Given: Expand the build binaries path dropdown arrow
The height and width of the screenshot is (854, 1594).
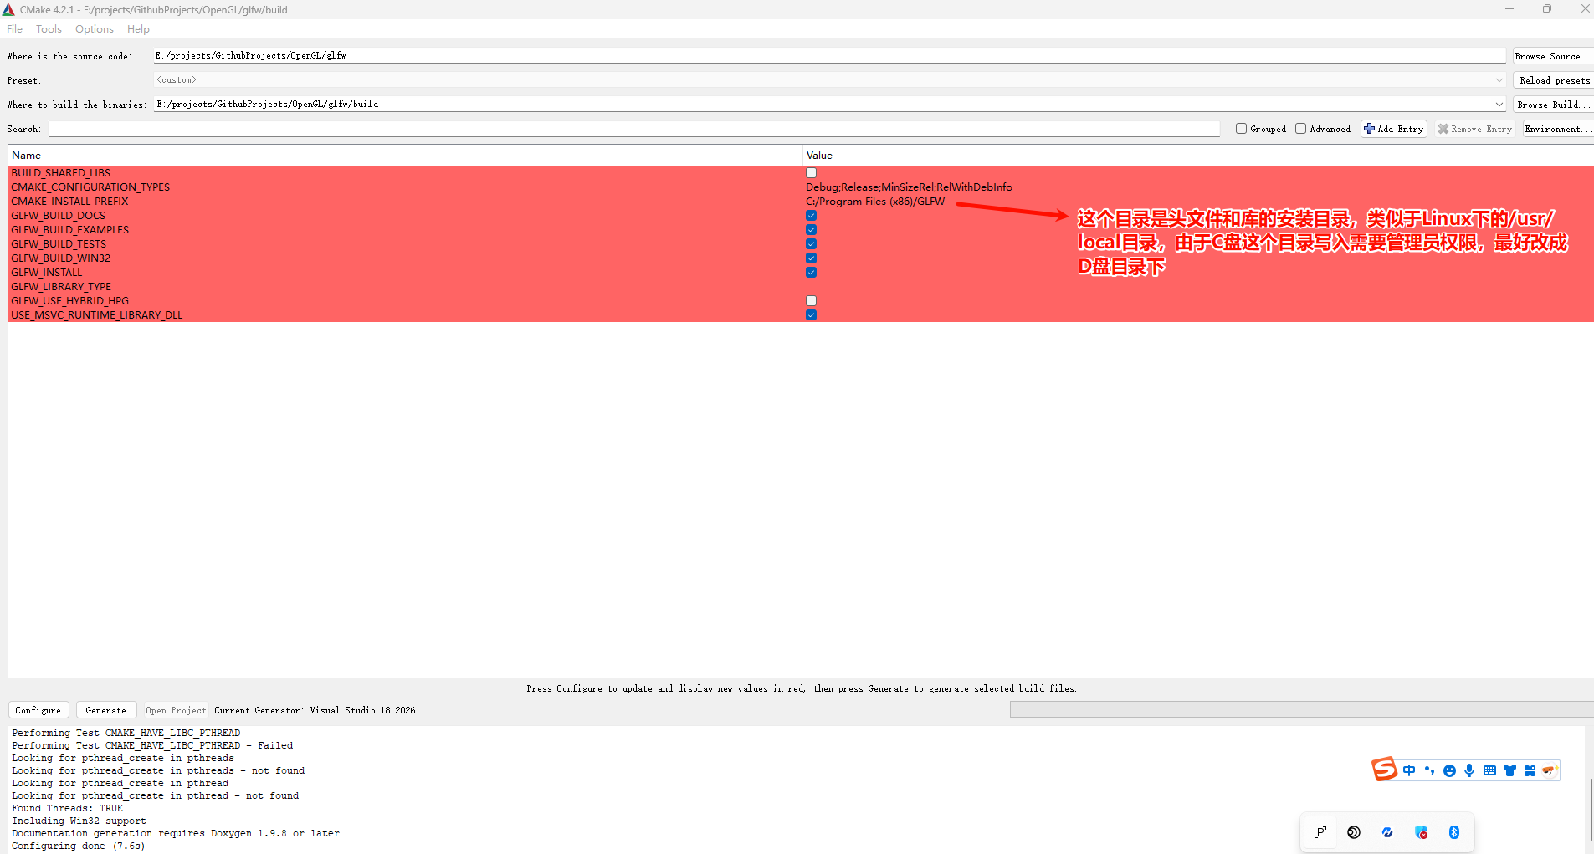Looking at the screenshot, I should [1499, 105].
